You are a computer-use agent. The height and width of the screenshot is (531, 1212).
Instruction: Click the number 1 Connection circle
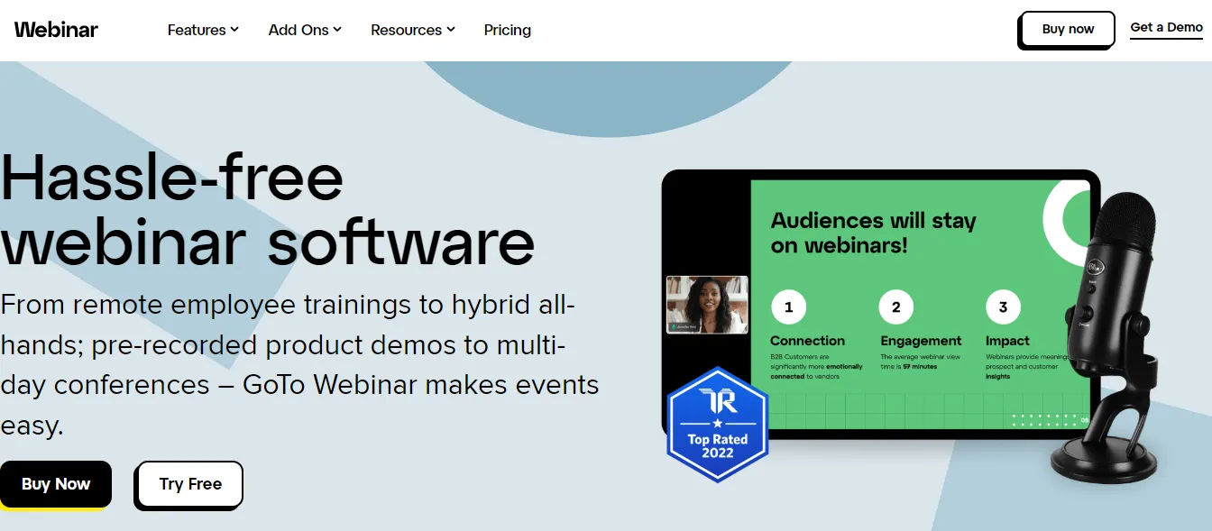click(x=788, y=307)
